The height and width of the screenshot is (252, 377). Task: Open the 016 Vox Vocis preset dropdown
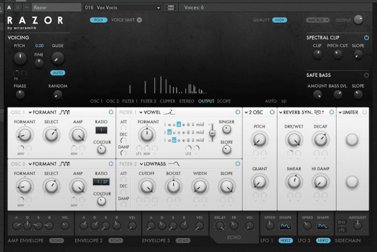(x=122, y=8)
